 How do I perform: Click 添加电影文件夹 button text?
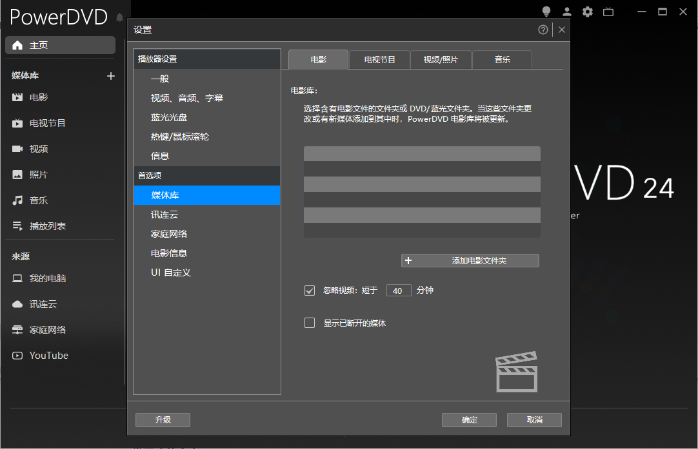479,260
